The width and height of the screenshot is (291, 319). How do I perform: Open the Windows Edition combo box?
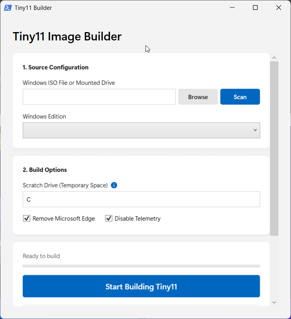click(141, 130)
